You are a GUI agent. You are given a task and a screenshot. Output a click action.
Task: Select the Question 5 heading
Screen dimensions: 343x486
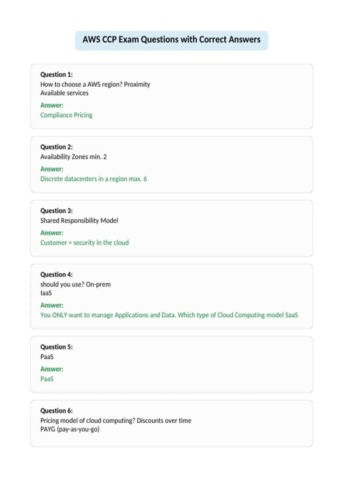pyautogui.click(x=57, y=347)
